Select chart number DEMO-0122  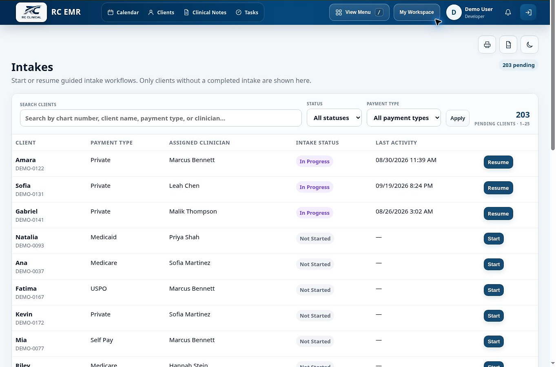point(30,168)
